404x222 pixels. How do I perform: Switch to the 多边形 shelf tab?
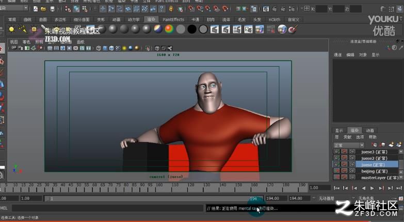[60, 20]
